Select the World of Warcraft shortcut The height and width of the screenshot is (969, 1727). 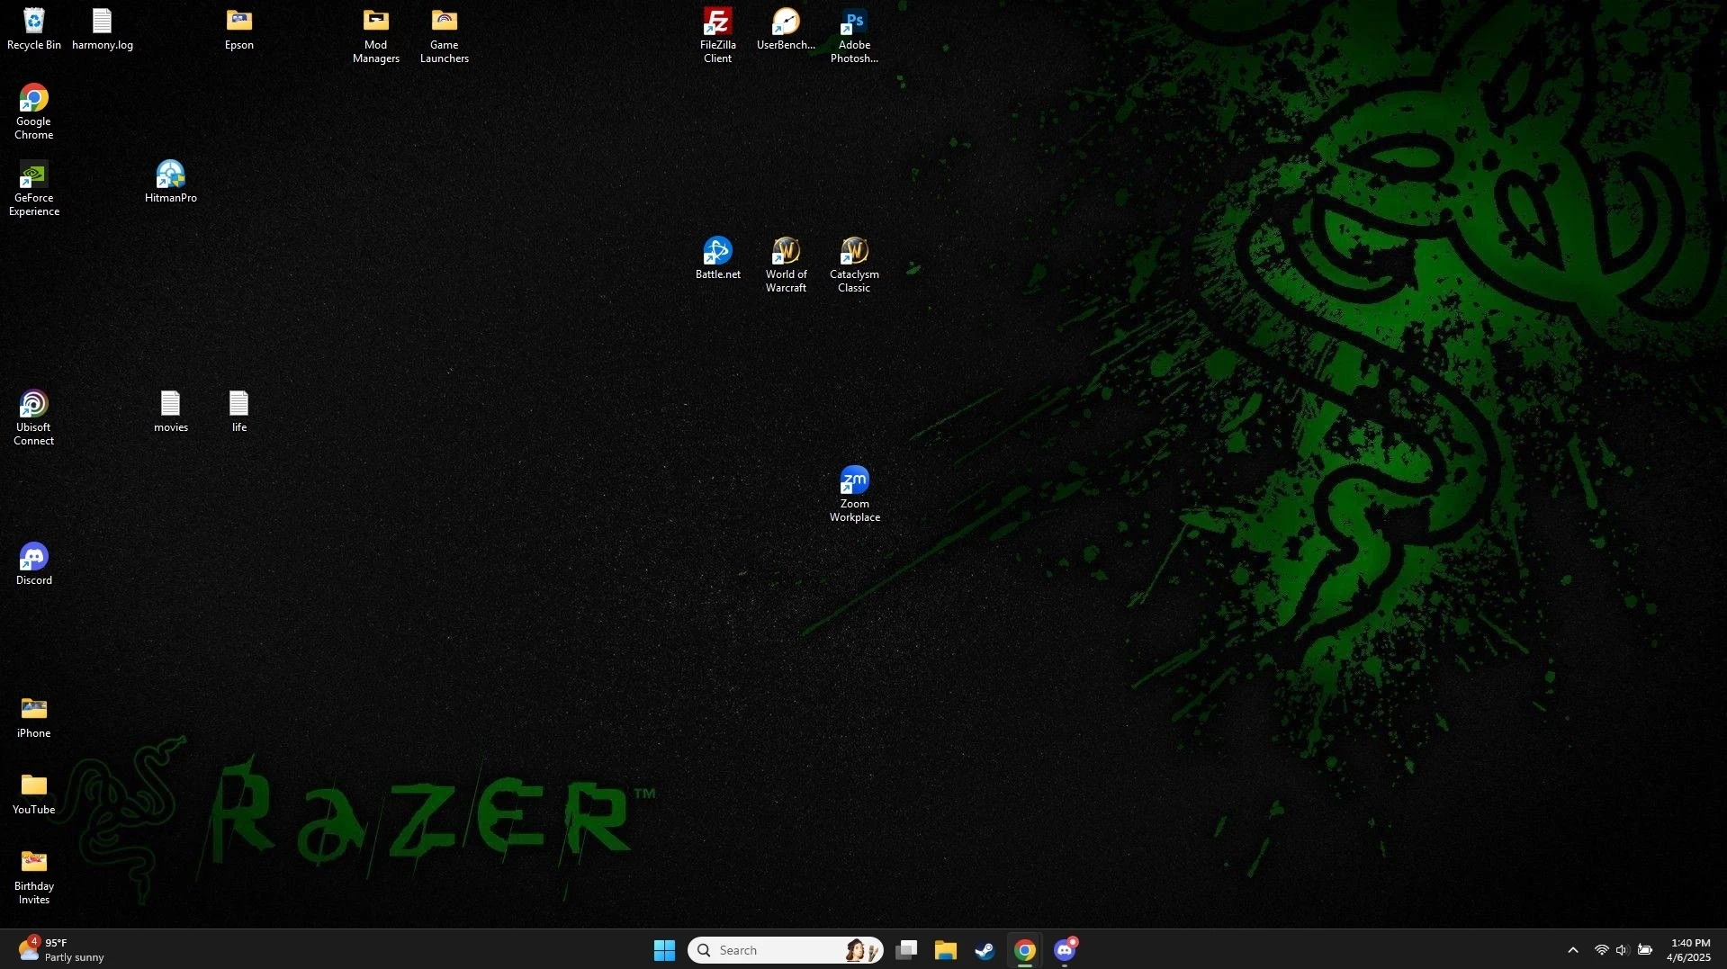[786, 265]
